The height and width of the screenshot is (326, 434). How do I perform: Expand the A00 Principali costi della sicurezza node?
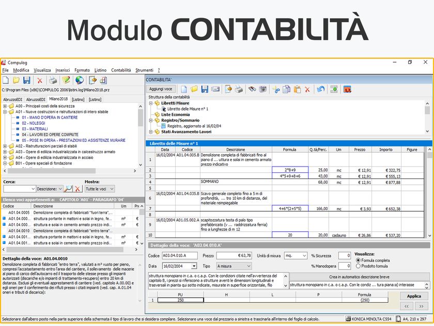tap(5, 106)
